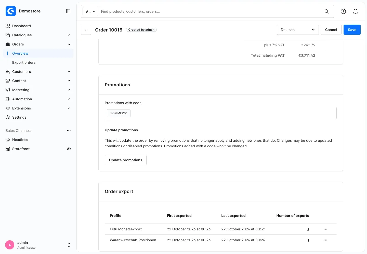Viewport: 367px width, 254px height.
Task: Click the Customers people icon
Action: (8, 72)
